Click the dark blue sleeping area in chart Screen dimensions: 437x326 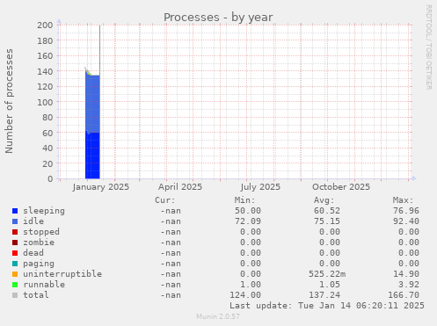coord(92,156)
